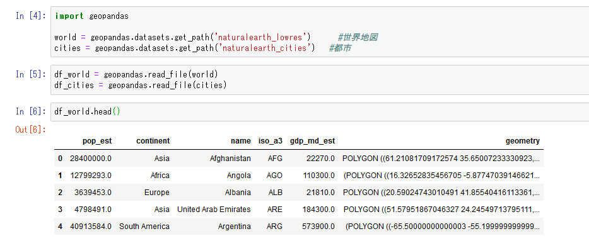Click the gdp_md_est column header

point(313,141)
